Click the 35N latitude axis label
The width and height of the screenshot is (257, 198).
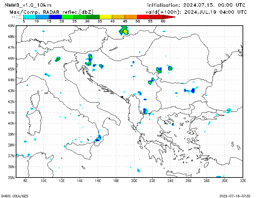[x=11, y=177]
